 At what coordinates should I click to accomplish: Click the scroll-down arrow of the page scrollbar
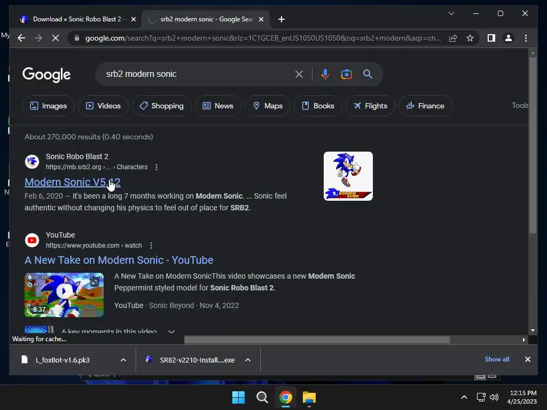point(533,330)
